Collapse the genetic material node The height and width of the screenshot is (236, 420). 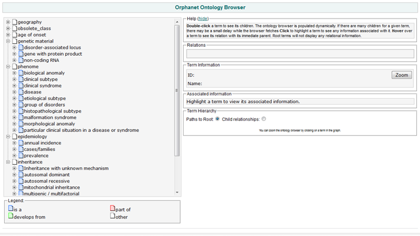(x=8, y=41)
